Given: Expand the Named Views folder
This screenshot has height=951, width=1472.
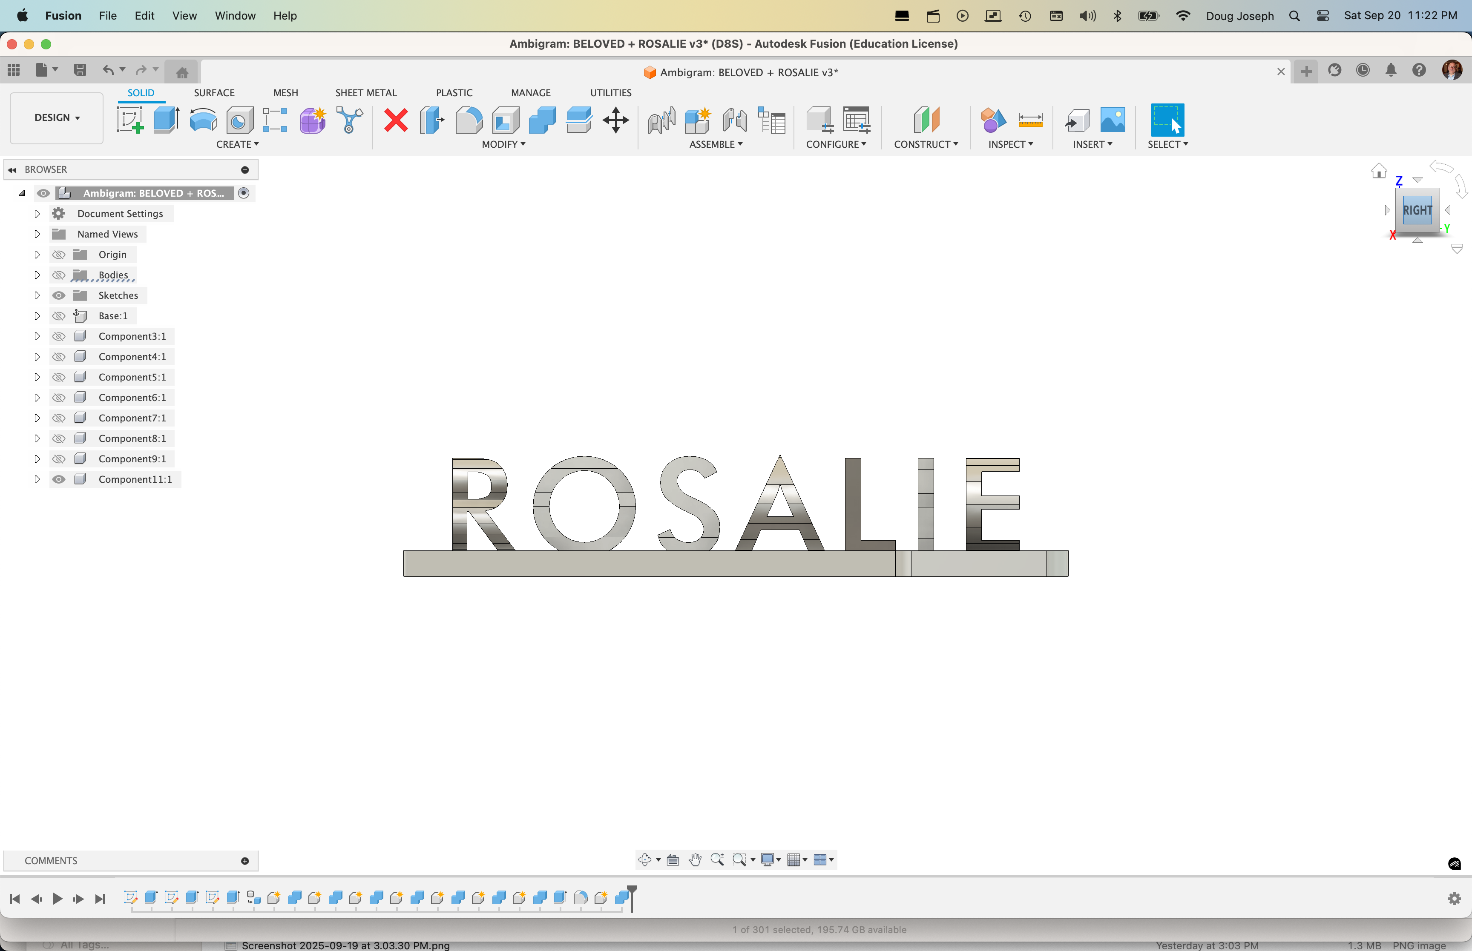Looking at the screenshot, I should tap(37, 234).
